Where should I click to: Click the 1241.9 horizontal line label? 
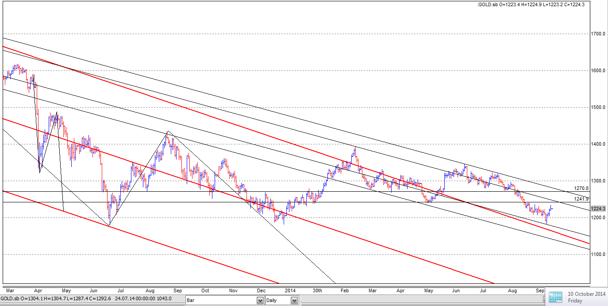click(581, 199)
